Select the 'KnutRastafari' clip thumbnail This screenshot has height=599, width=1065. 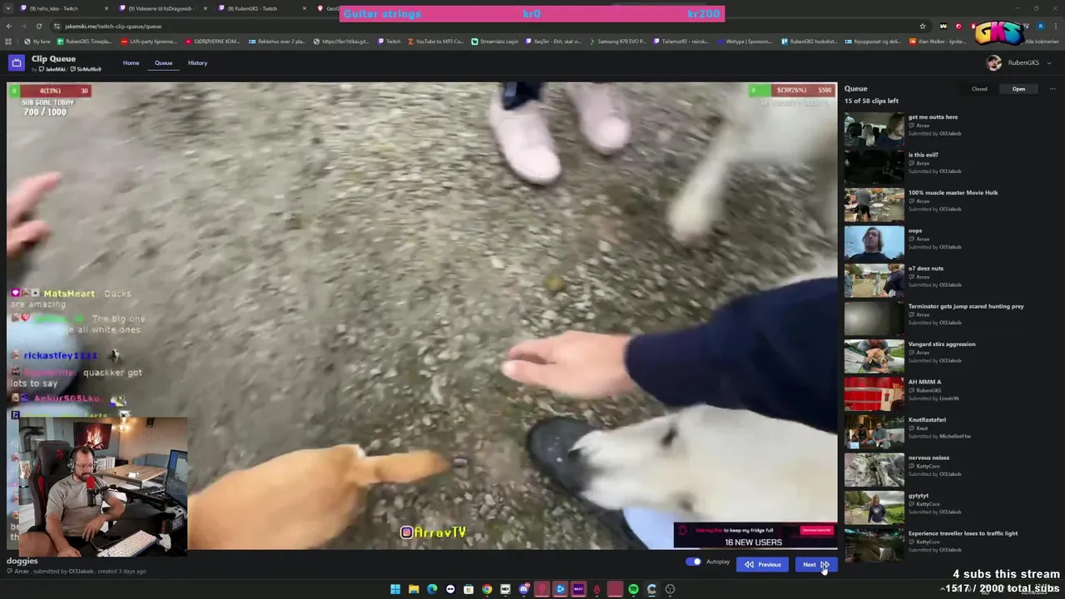874,432
